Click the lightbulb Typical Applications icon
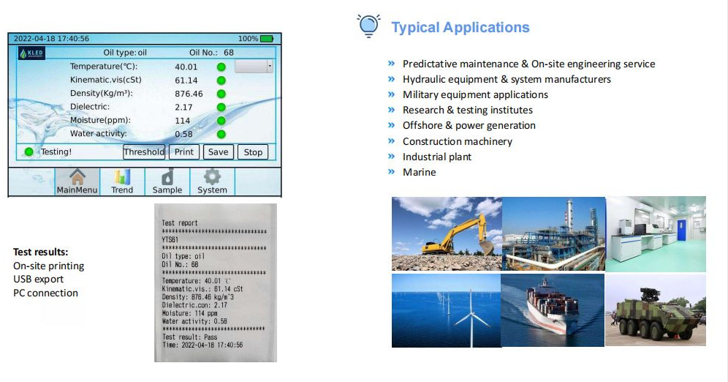 tap(368, 26)
